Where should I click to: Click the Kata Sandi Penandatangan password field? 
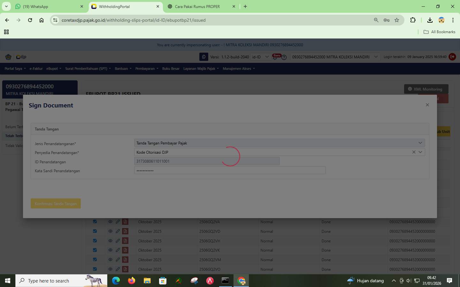pos(230,170)
